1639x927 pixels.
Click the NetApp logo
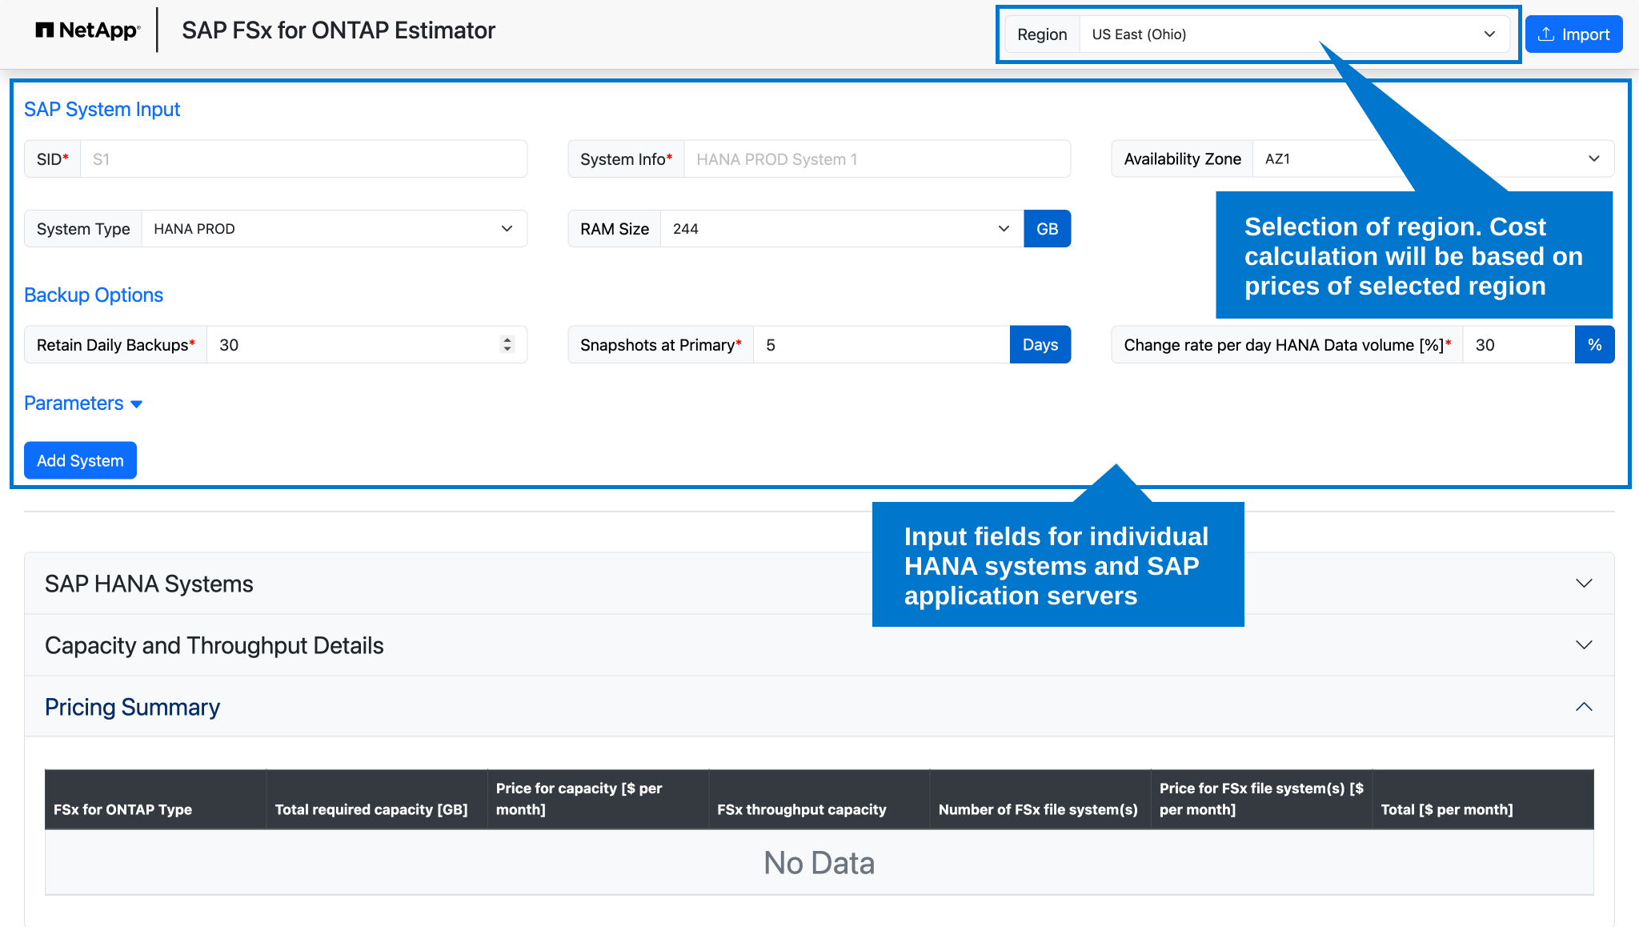[88, 30]
